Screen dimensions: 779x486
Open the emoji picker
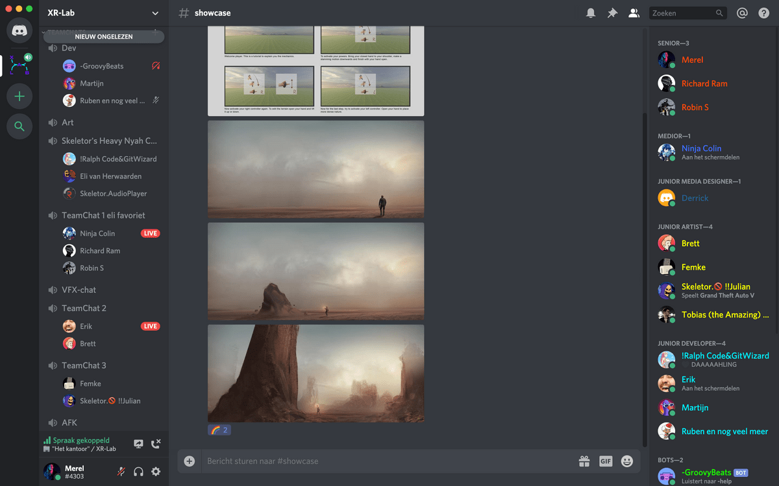(627, 461)
